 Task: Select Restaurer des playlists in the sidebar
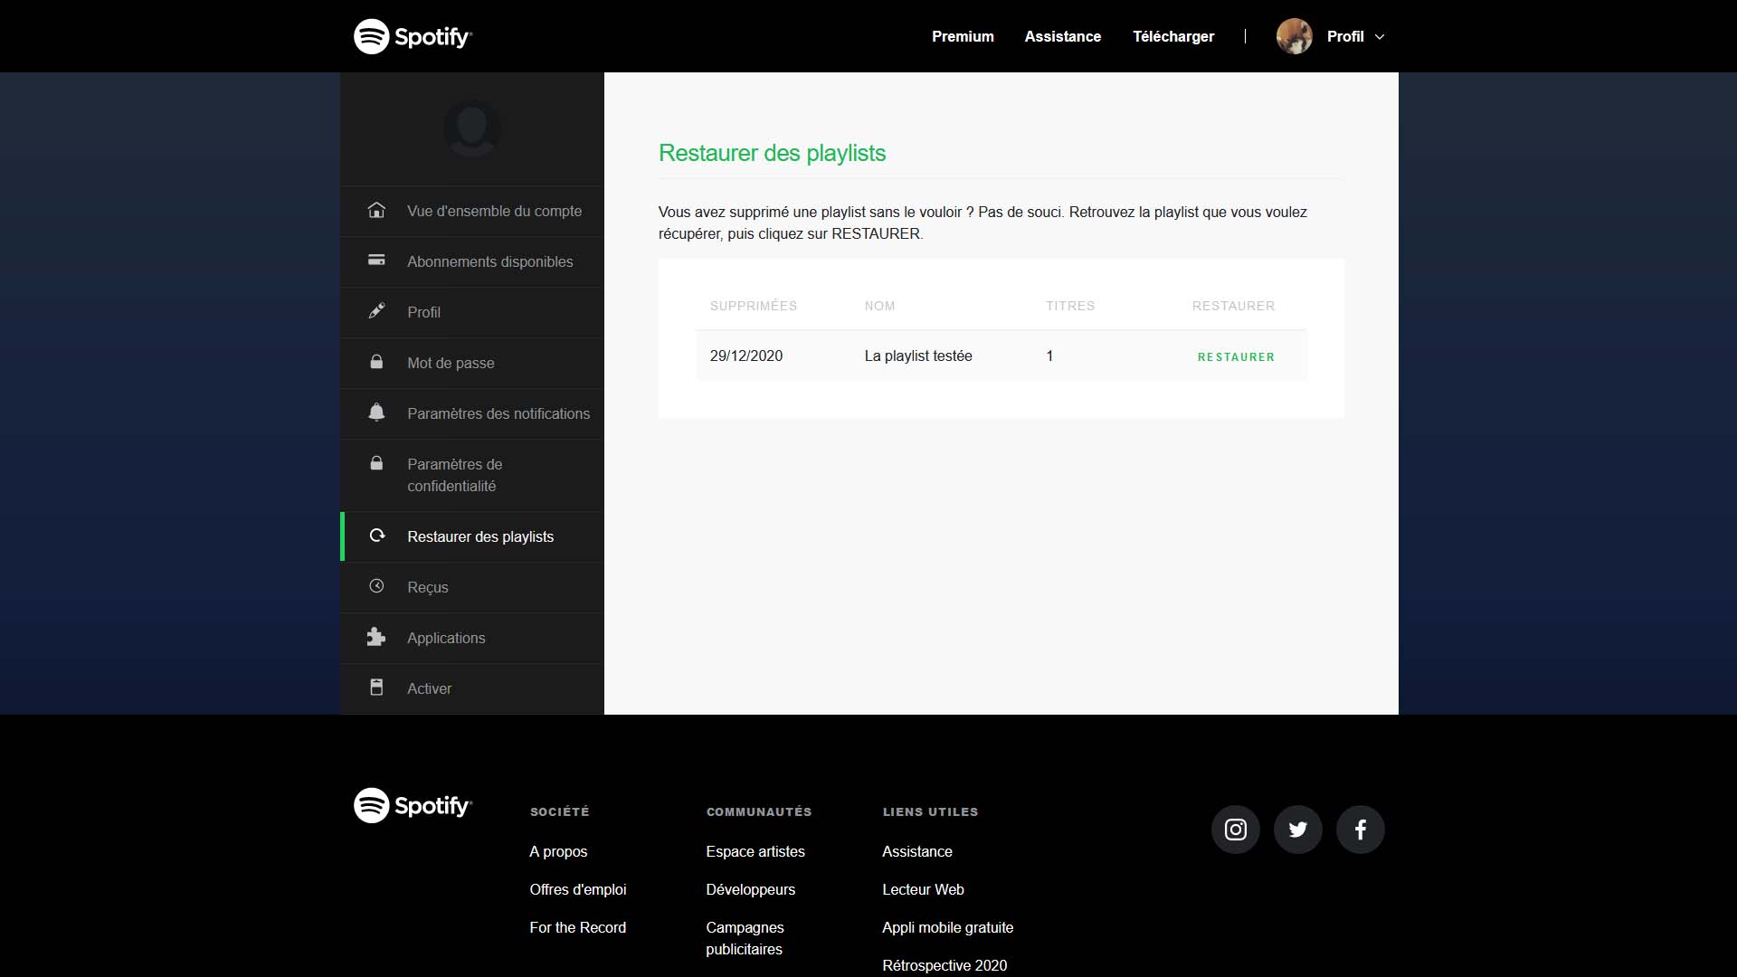click(x=472, y=536)
